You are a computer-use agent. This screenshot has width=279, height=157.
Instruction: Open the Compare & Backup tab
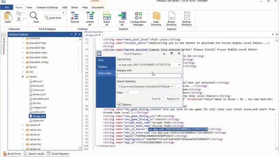coord(47,7)
